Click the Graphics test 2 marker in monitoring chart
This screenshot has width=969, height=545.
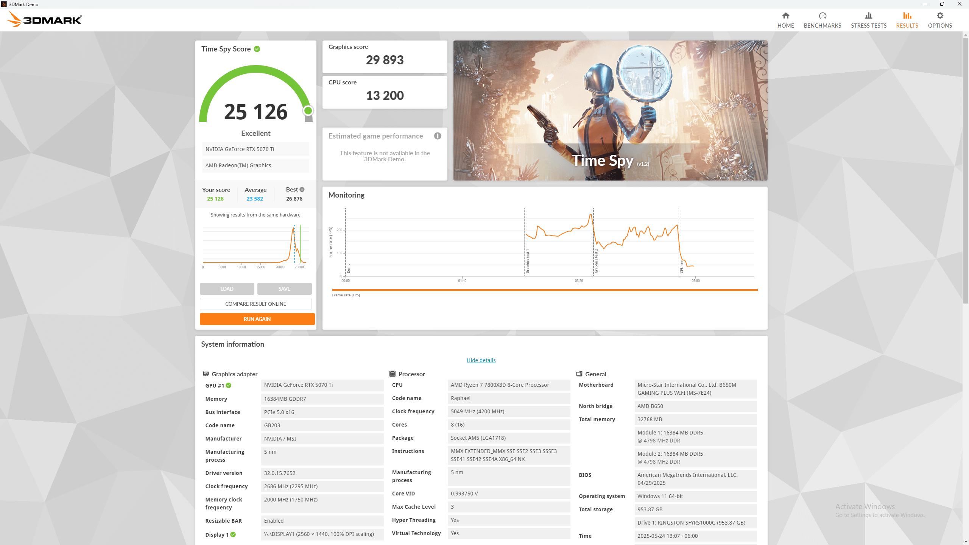pos(596,261)
